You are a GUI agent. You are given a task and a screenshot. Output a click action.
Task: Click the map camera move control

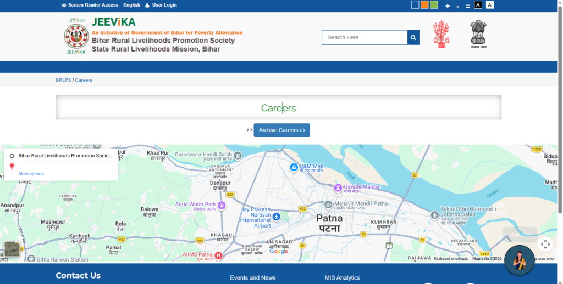coord(545,245)
